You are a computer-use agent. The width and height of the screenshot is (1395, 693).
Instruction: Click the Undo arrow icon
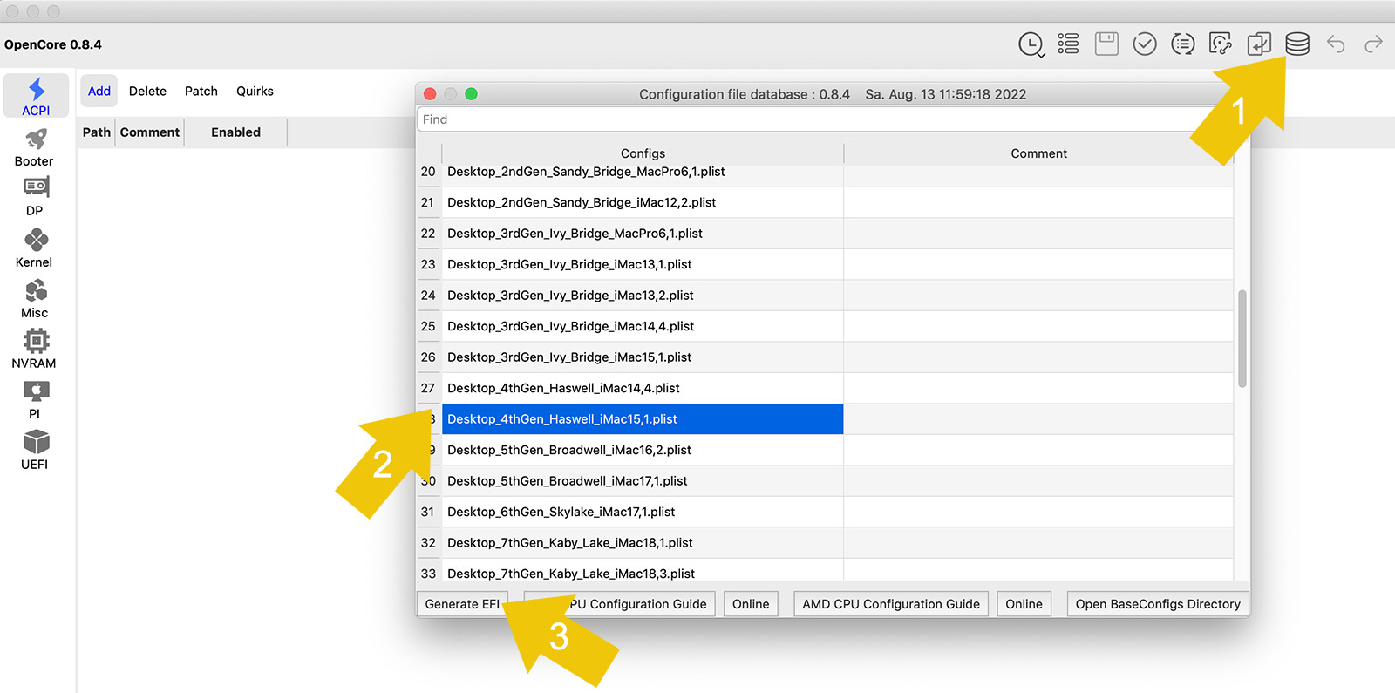(x=1336, y=44)
